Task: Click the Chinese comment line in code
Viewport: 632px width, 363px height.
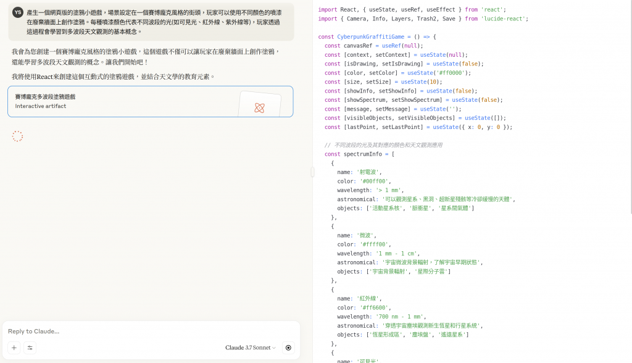Action: 383,145
